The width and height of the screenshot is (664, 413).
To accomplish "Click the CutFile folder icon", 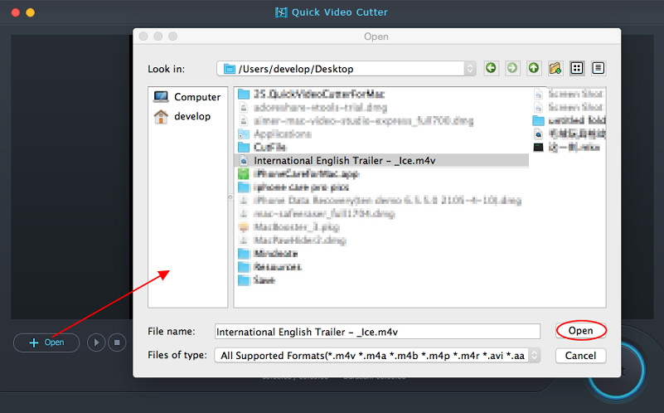I will (x=244, y=148).
